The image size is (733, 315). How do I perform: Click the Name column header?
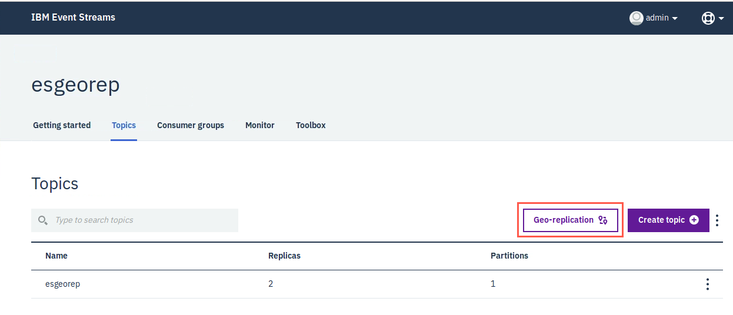point(56,256)
